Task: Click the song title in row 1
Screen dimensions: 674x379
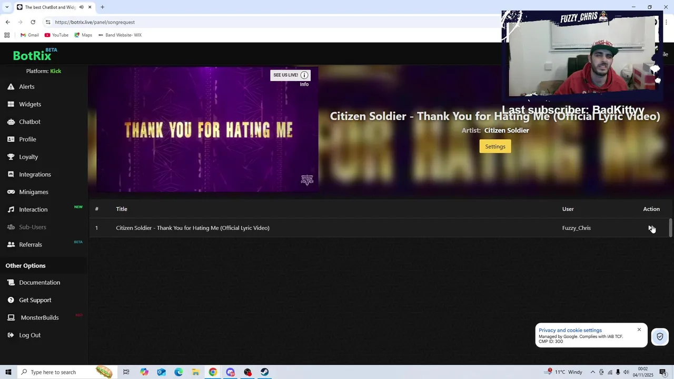Action: 193,228
